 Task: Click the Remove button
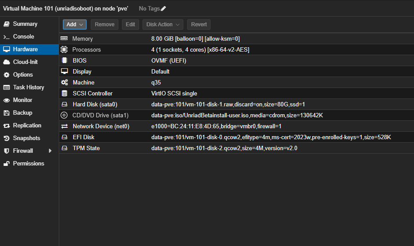(104, 25)
